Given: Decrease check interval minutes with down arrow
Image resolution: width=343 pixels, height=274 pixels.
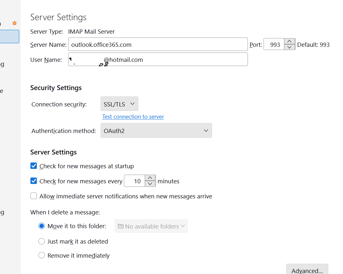Looking at the screenshot, I should click(x=150, y=184).
